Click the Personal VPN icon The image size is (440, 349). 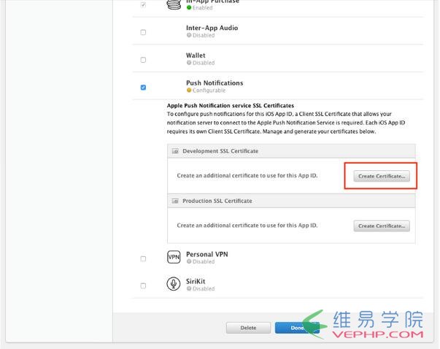pos(174,257)
